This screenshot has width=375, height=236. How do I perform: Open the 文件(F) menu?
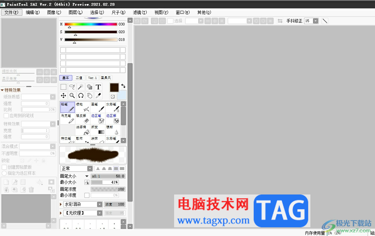[11, 12]
